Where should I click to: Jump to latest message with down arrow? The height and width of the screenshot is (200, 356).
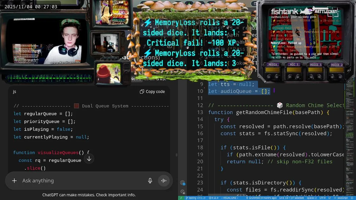pyautogui.click(x=89, y=159)
